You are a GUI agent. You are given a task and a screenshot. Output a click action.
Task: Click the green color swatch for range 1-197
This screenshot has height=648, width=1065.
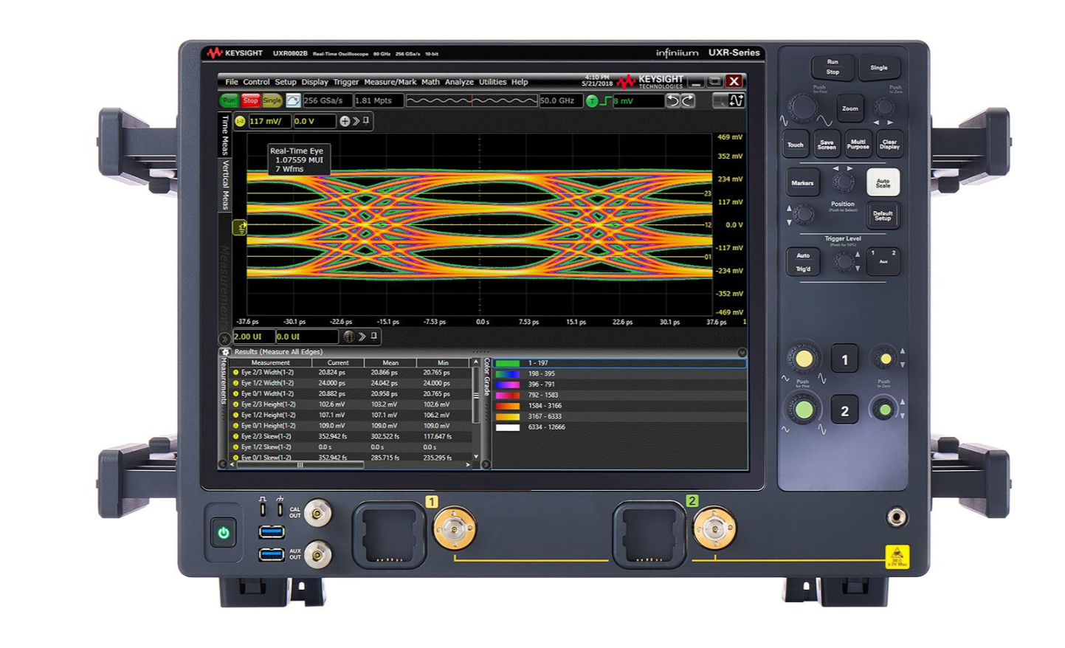tap(509, 362)
